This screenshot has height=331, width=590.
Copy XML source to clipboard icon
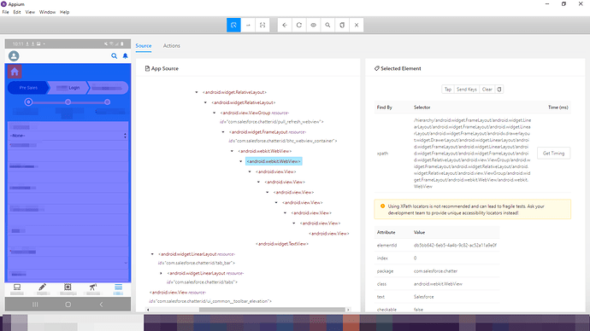point(342,25)
